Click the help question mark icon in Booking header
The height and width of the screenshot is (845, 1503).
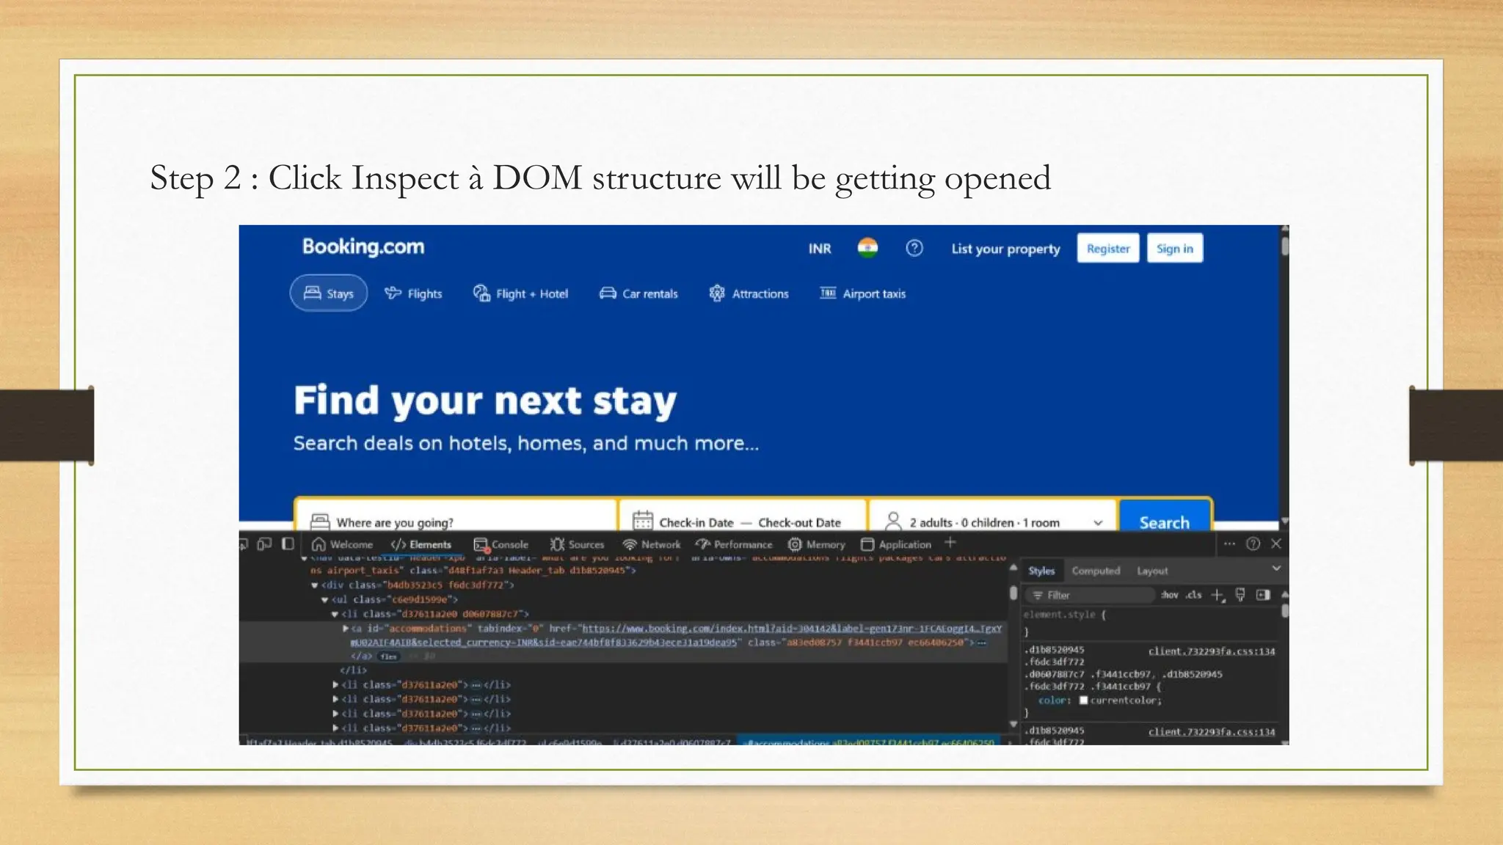point(914,249)
